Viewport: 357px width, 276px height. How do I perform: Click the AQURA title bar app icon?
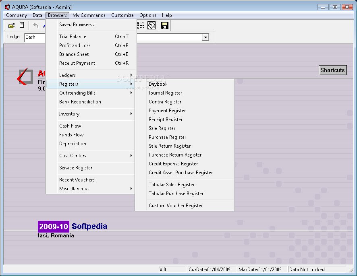7,7
